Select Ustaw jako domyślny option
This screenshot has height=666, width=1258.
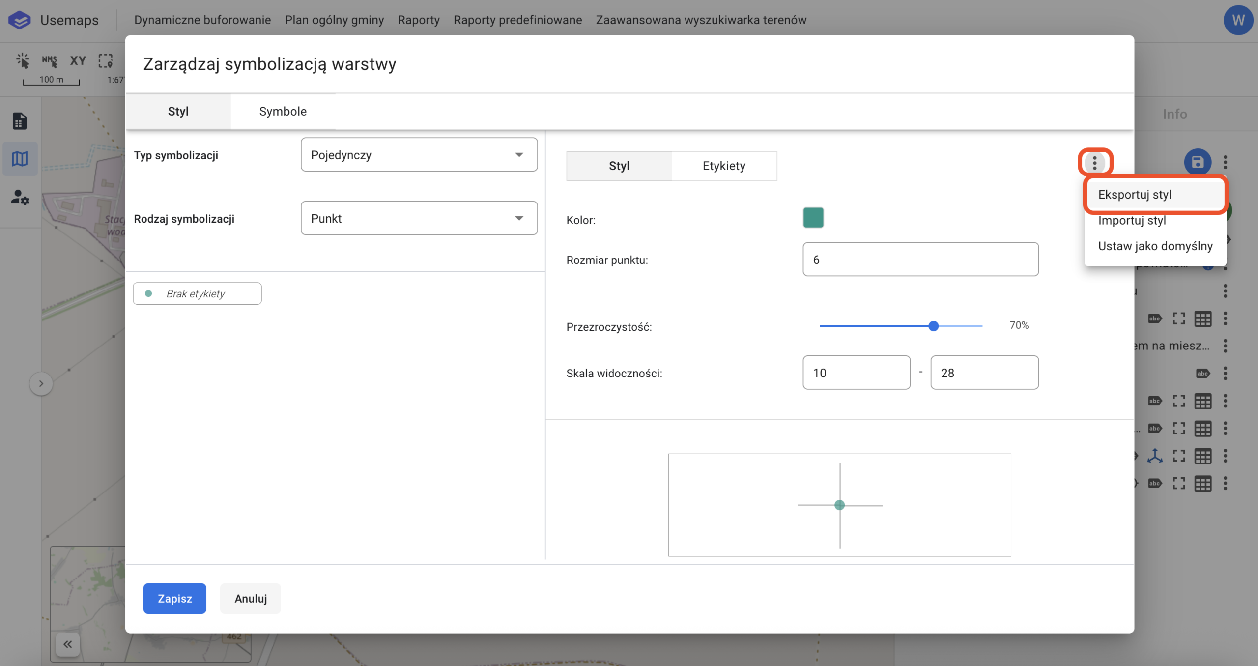(x=1155, y=246)
